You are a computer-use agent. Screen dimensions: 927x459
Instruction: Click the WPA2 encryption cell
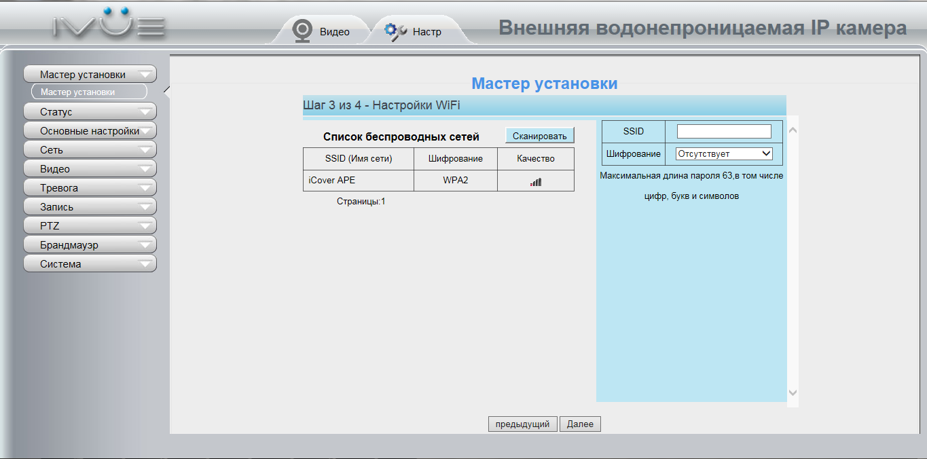[456, 181]
